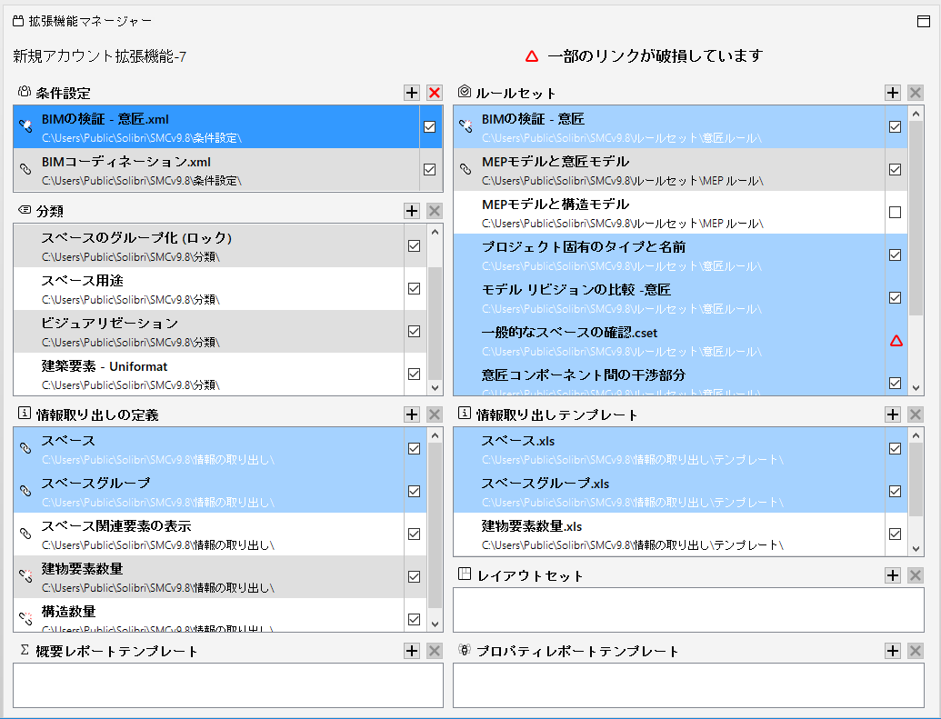Click delete X for 情報取り出しテンプレート
This screenshot has height=719, width=941.
[916, 414]
